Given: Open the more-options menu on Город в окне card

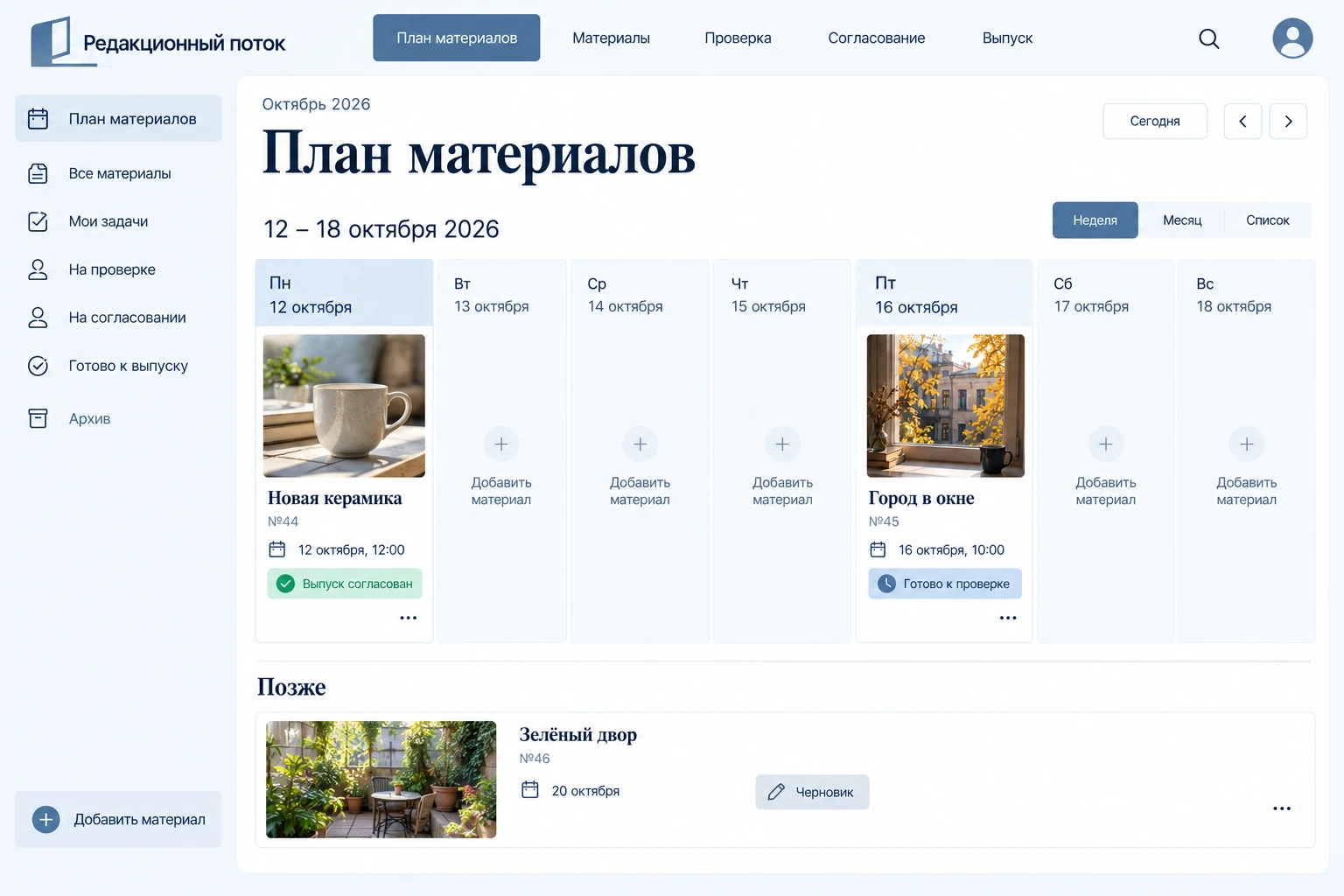Looking at the screenshot, I should (1008, 618).
